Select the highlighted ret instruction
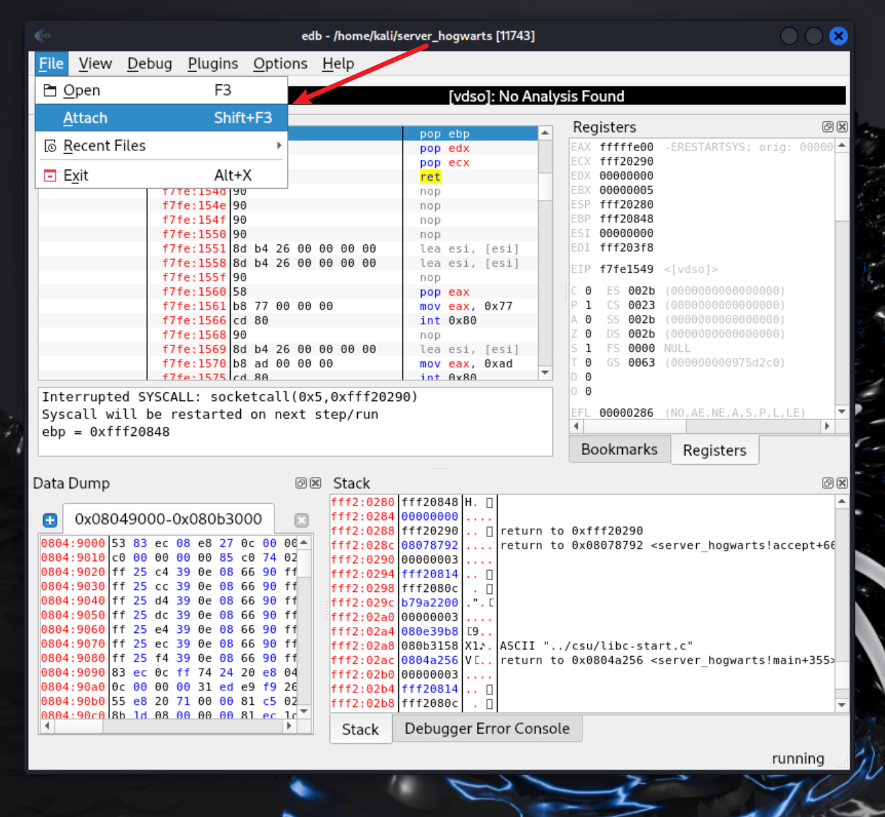This screenshot has height=817, width=885. click(x=431, y=177)
